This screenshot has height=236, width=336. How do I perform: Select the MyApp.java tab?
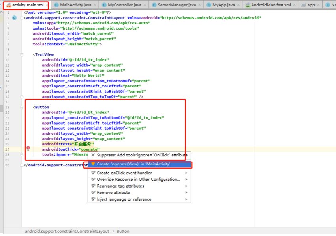point(223,5)
